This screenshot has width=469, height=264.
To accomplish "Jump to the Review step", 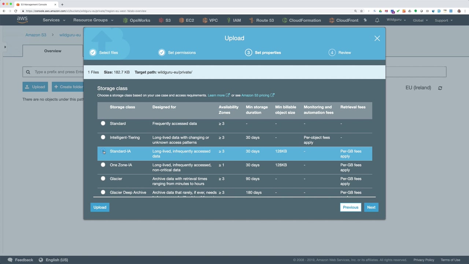I will coord(340,52).
